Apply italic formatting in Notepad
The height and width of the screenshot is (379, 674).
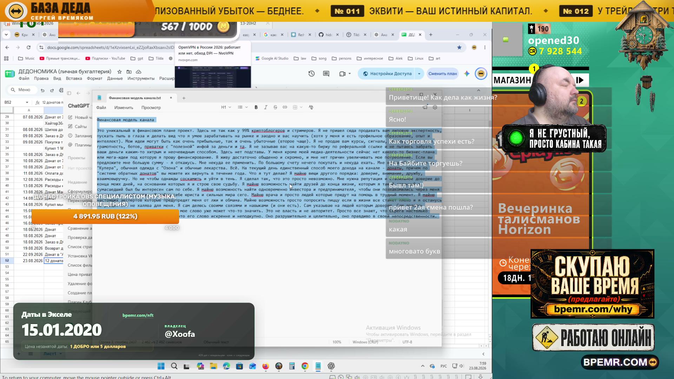(x=266, y=107)
